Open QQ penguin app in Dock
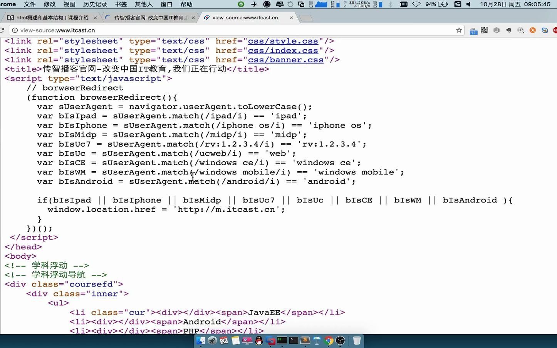 259,340
